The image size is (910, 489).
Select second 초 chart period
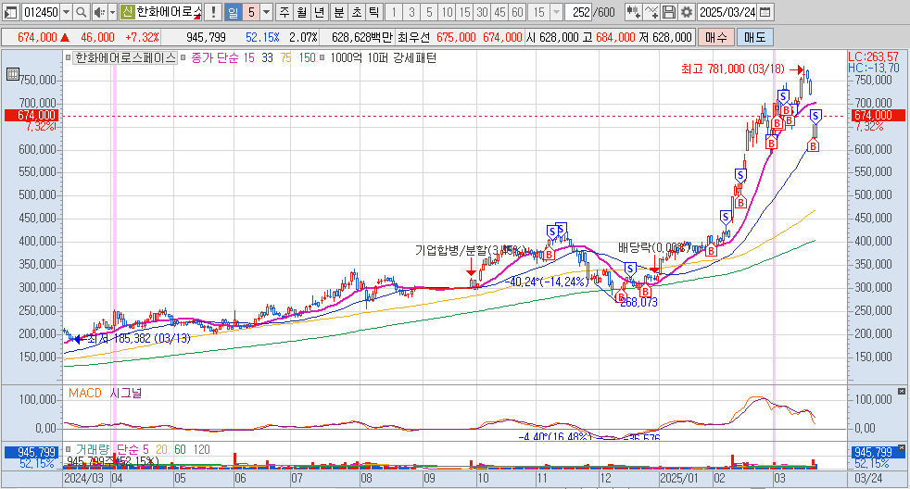click(357, 12)
